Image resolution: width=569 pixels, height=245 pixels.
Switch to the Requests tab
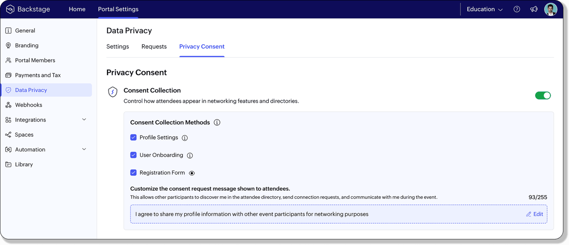pyautogui.click(x=154, y=47)
